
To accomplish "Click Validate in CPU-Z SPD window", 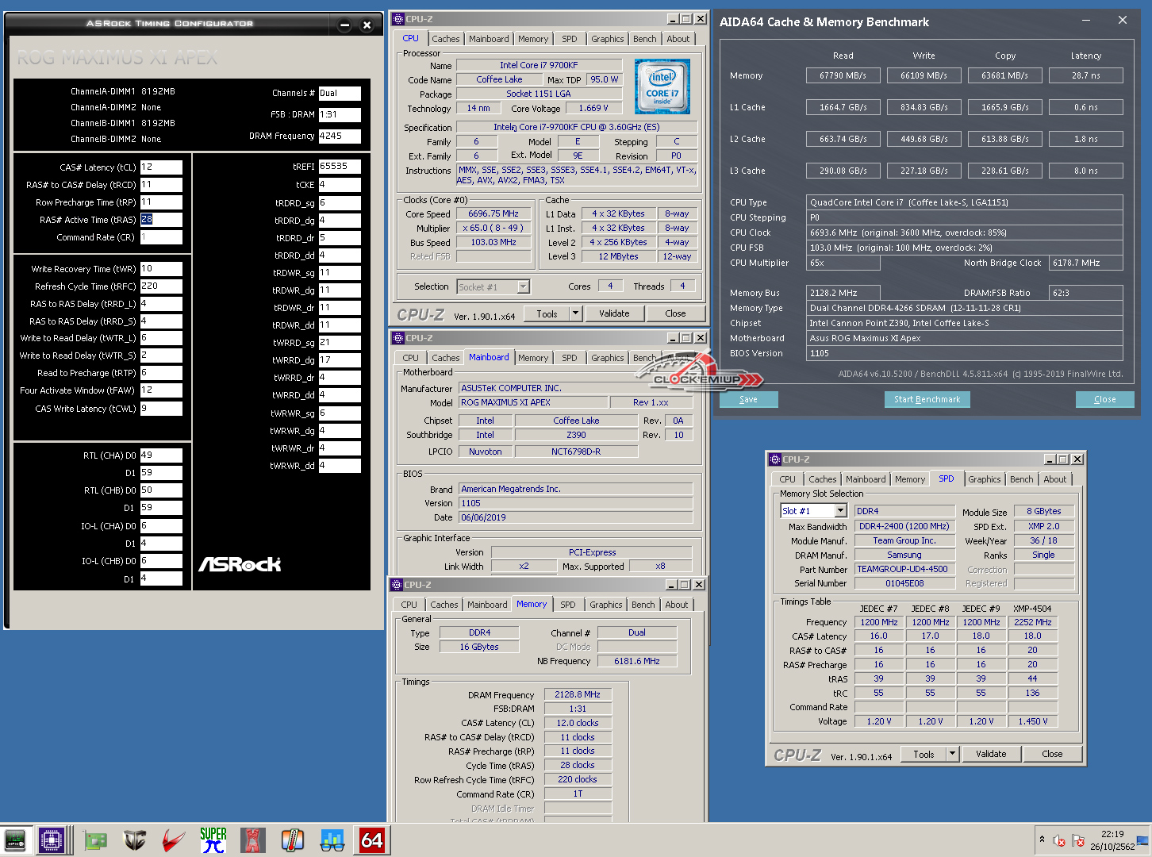I will point(991,754).
